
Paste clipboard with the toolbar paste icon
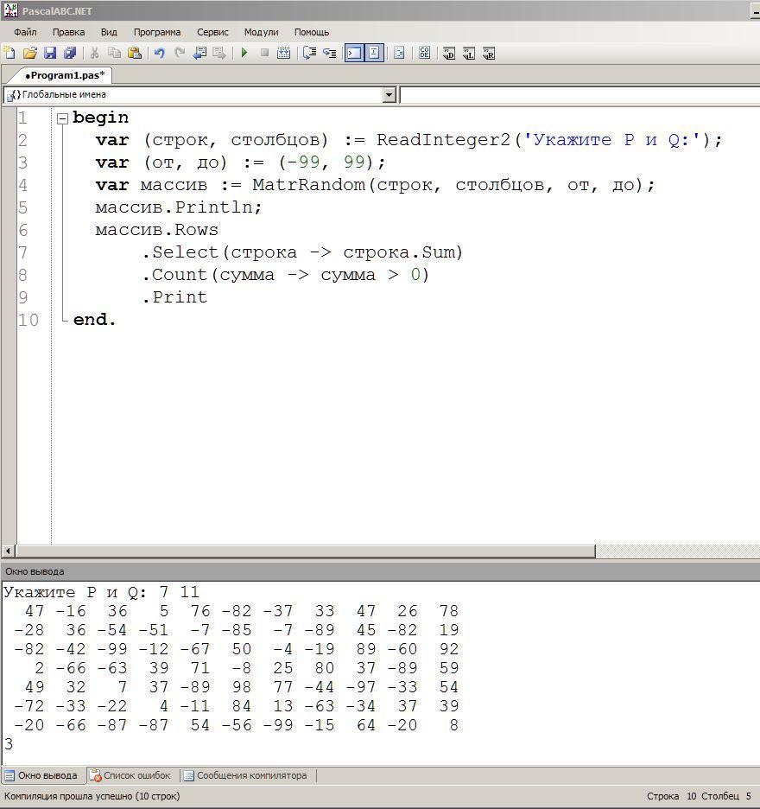[135, 53]
